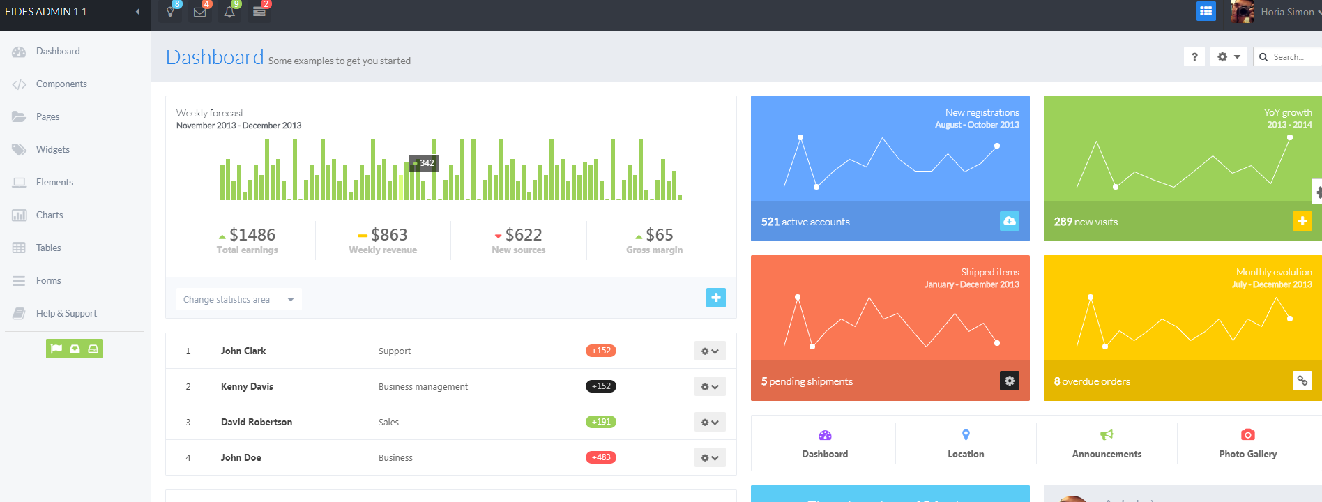Viewport: 1322px width, 502px height.
Task: Click the grid apps icon near profile
Action: point(1206,11)
